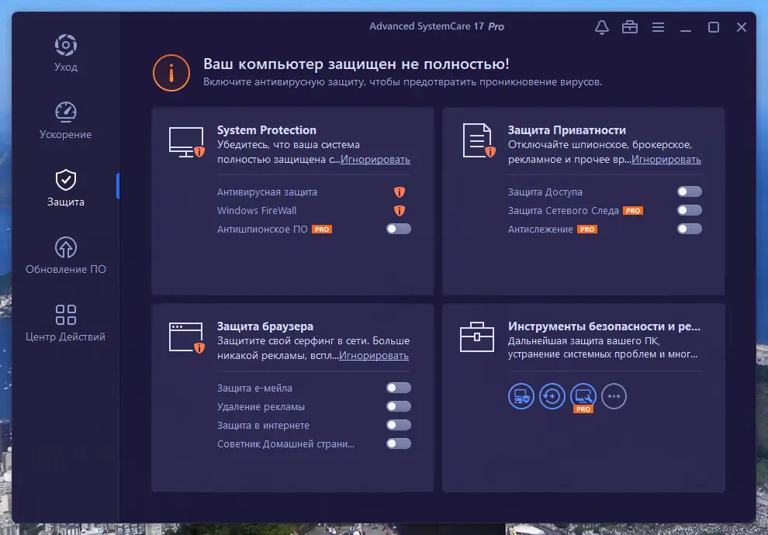
Task: Click Advanced SystemCare 17 Pro title
Action: tap(437, 26)
